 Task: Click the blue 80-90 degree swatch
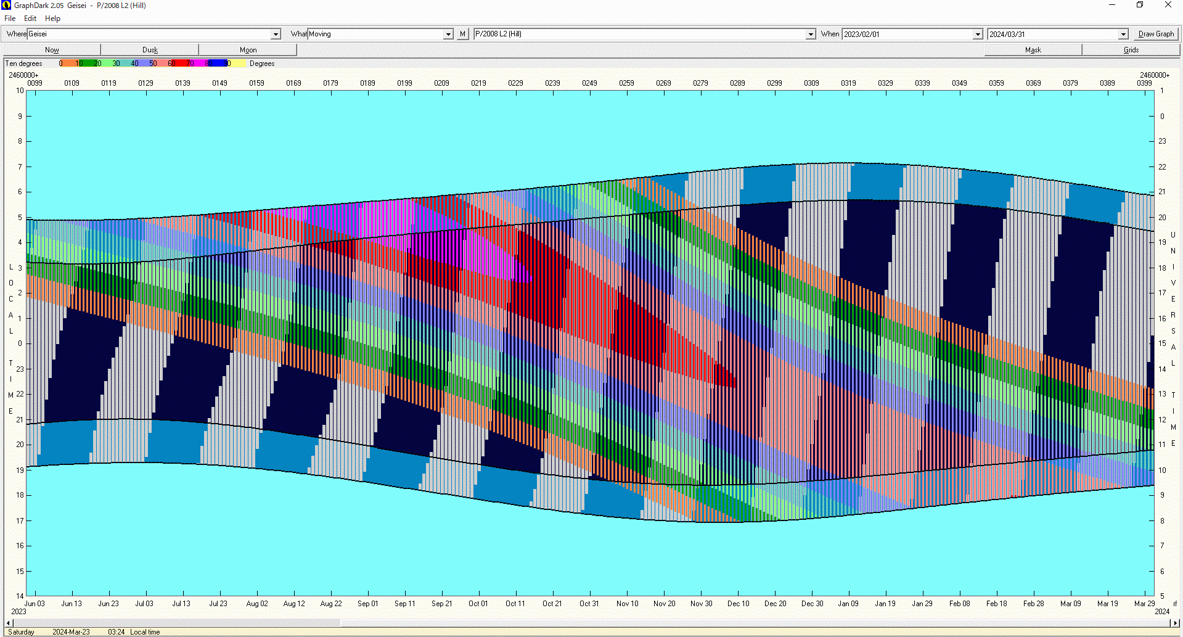pos(218,64)
